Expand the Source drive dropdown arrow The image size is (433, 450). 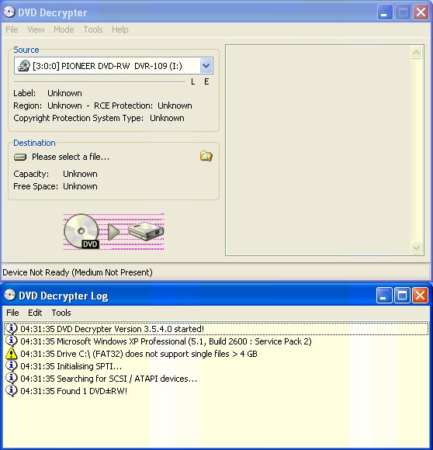point(206,66)
